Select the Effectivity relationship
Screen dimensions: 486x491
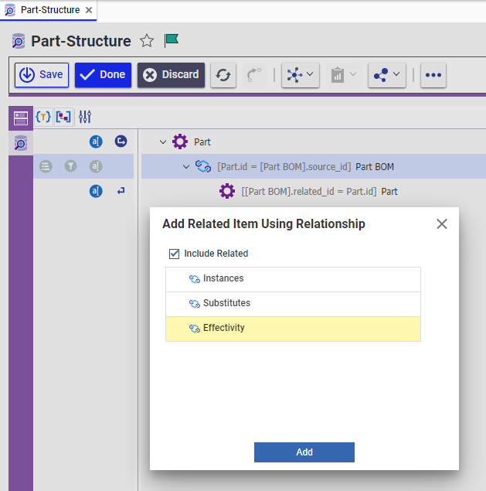tap(293, 329)
